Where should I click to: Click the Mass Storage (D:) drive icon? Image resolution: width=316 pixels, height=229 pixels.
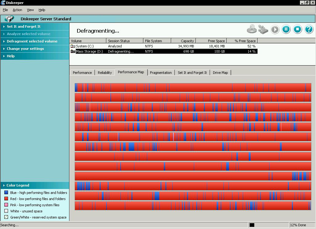pyautogui.click(x=73, y=51)
